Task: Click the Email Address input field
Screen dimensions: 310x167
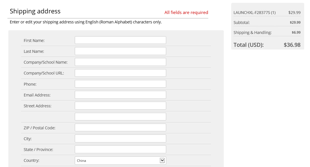Action: (120, 95)
